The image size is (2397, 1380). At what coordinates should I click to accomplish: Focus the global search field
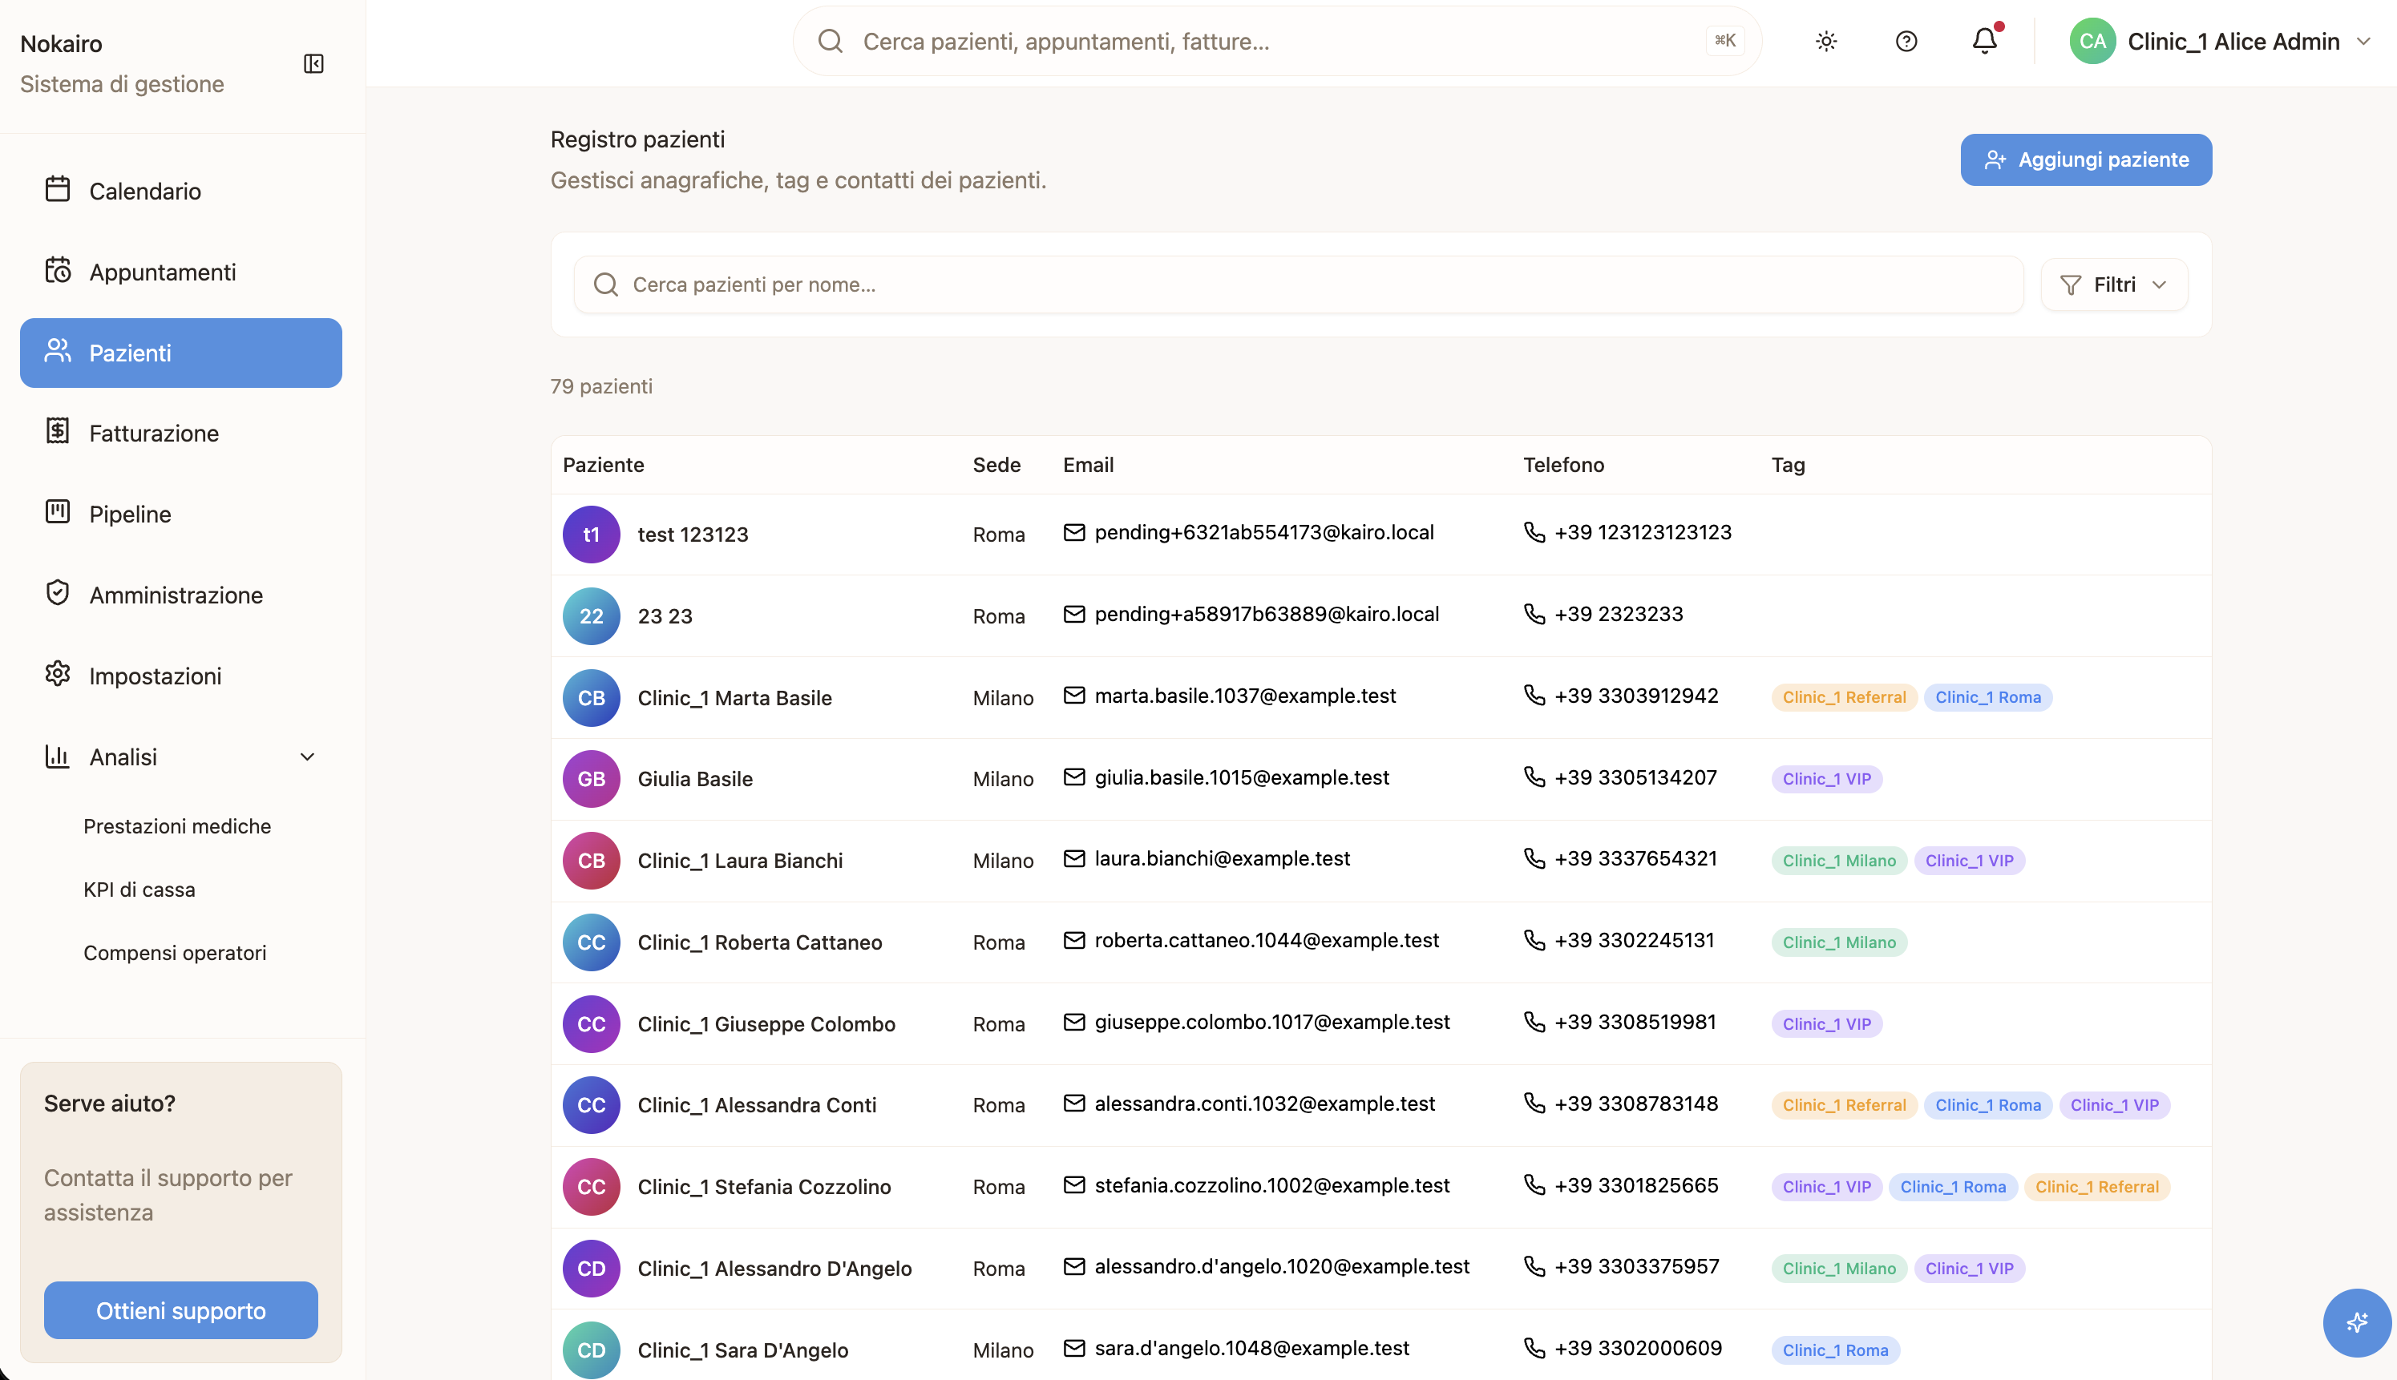(x=1277, y=41)
